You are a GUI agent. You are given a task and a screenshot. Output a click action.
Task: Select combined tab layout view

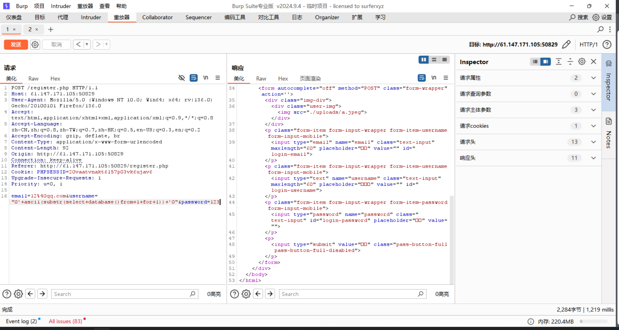coord(445,60)
